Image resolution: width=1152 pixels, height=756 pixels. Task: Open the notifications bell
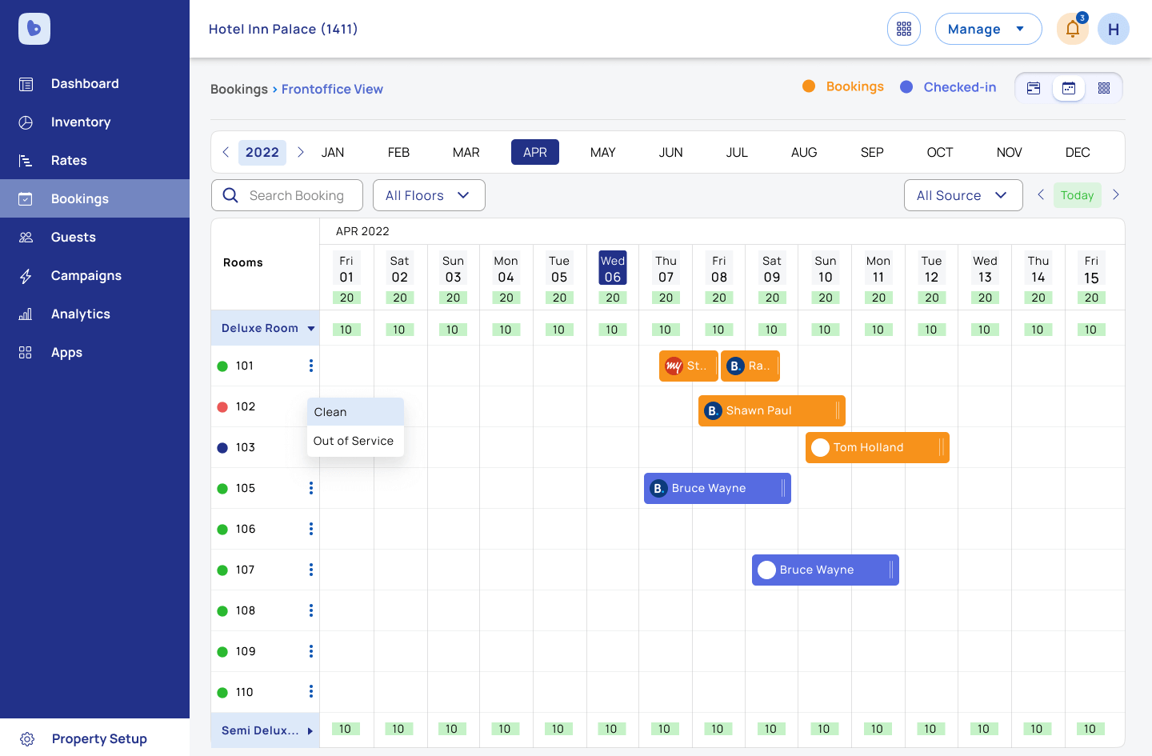pyautogui.click(x=1073, y=30)
